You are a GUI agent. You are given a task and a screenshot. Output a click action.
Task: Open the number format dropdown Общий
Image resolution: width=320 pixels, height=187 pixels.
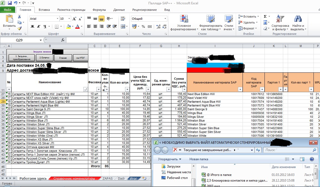tap(165, 19)
